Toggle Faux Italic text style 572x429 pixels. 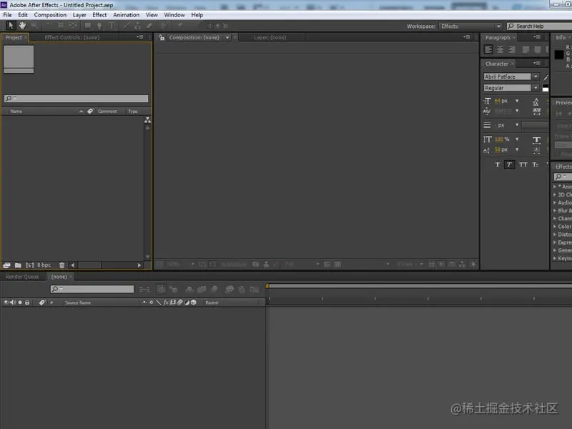pyautogui.click(x=509, y=164)
